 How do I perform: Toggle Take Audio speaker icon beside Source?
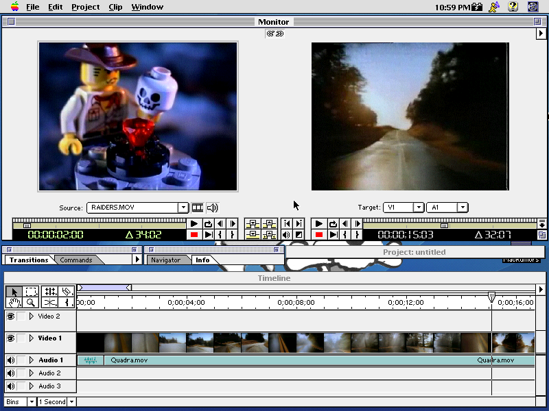coord(212,208)
